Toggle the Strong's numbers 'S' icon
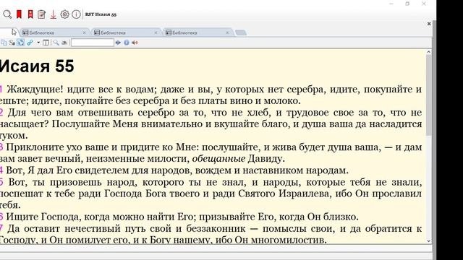This screenshot has width=463, height=260. pos(12,43)
